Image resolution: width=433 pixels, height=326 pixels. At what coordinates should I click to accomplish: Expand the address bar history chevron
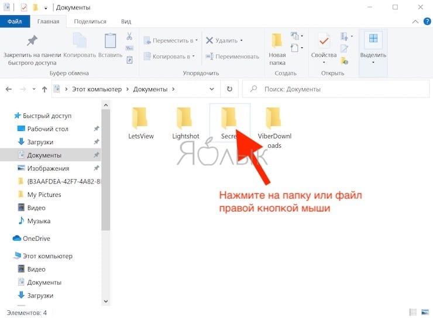coord(212,89)
